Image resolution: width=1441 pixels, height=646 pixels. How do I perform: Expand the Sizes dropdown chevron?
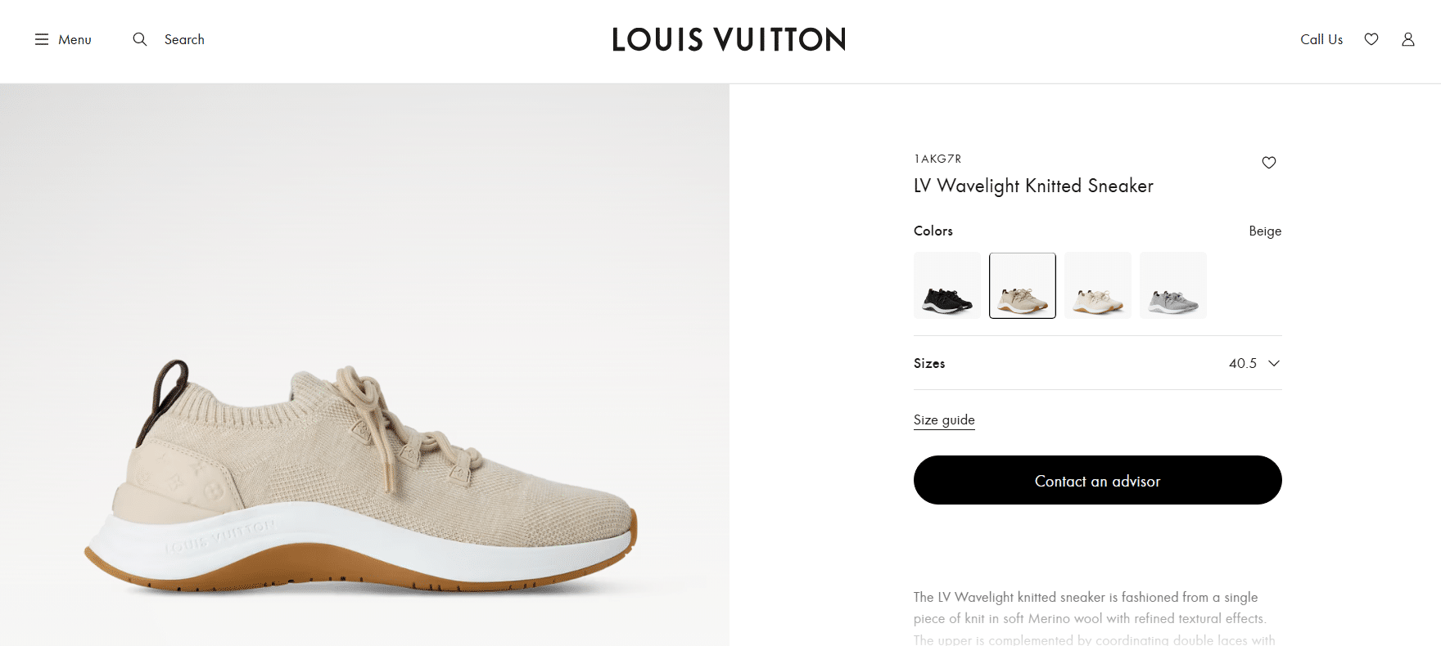click(1274, 363)
